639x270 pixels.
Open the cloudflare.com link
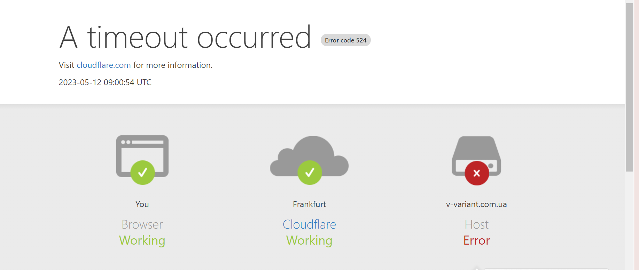(104, 65)
